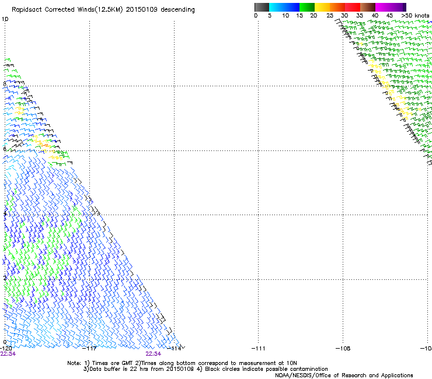Click the latitude "6" axis label
The width and height of the screenshot is (432, 379).
click(x=5, y=149)
